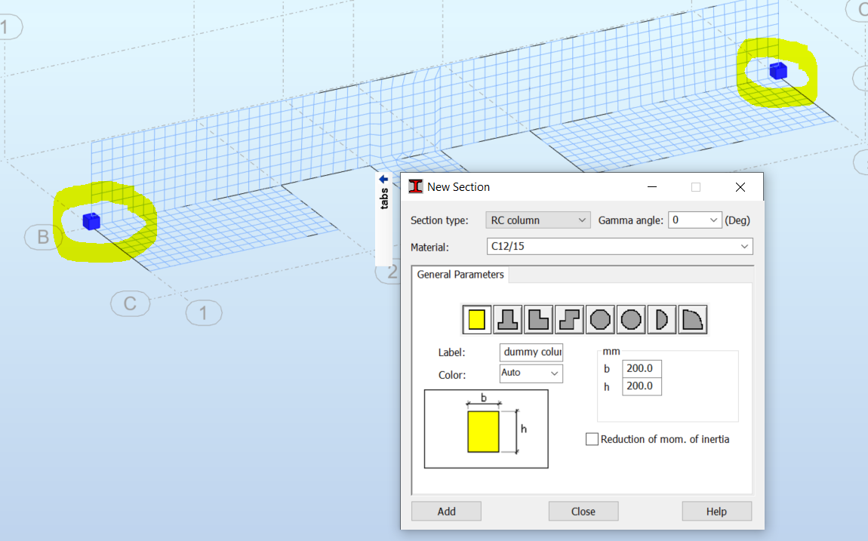Select the T-shaped column section icon

pos(507,318)
